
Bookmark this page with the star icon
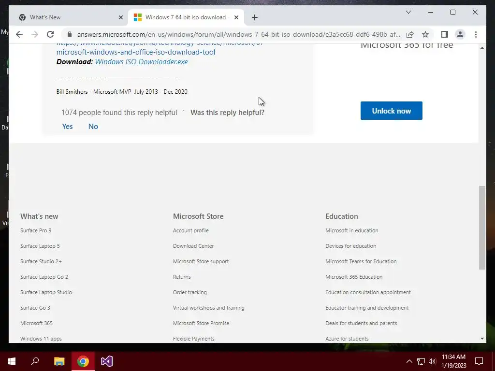(425, 34)
